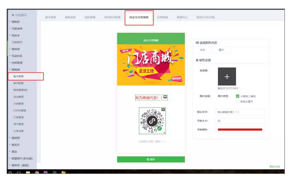Click gear icon next to 属性设置
291x182 pixels.
[197, 60]
